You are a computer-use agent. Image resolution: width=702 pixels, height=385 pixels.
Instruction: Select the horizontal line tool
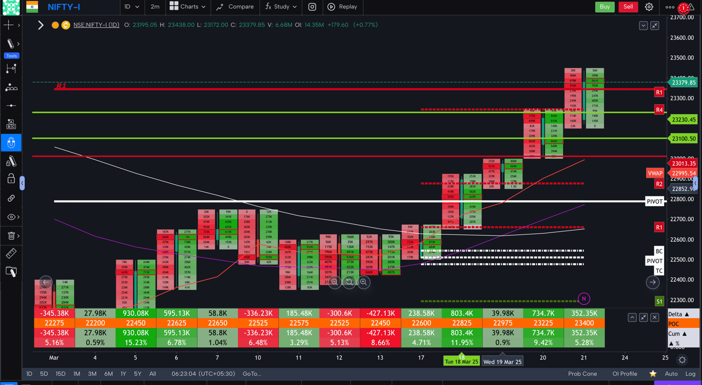click(11, 106)
